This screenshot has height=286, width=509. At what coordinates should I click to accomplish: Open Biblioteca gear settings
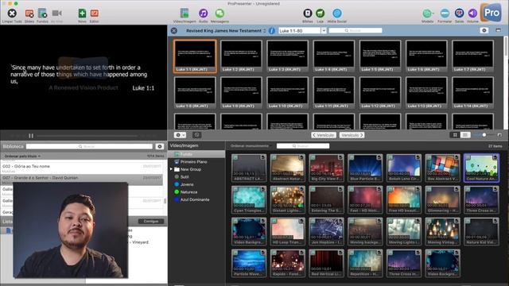click(x=159, y=146)
